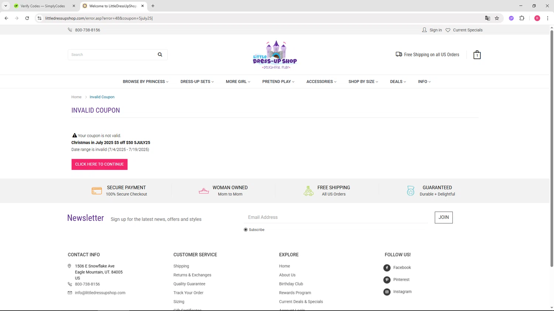Click the phone icon in top bar
Screen dimensions: 554x311
click(x=70, y=30)
